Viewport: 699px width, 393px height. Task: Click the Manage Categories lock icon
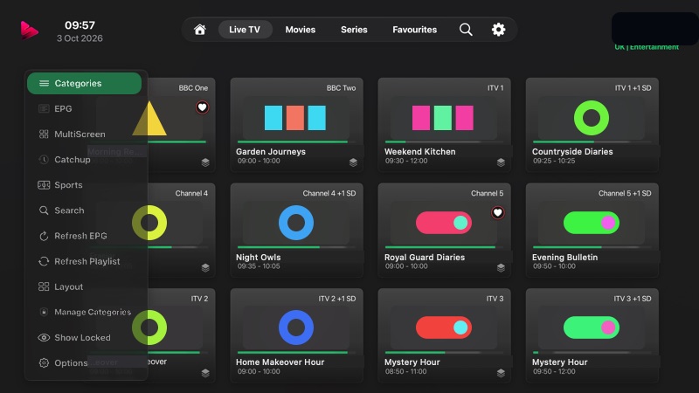point(44,312)
